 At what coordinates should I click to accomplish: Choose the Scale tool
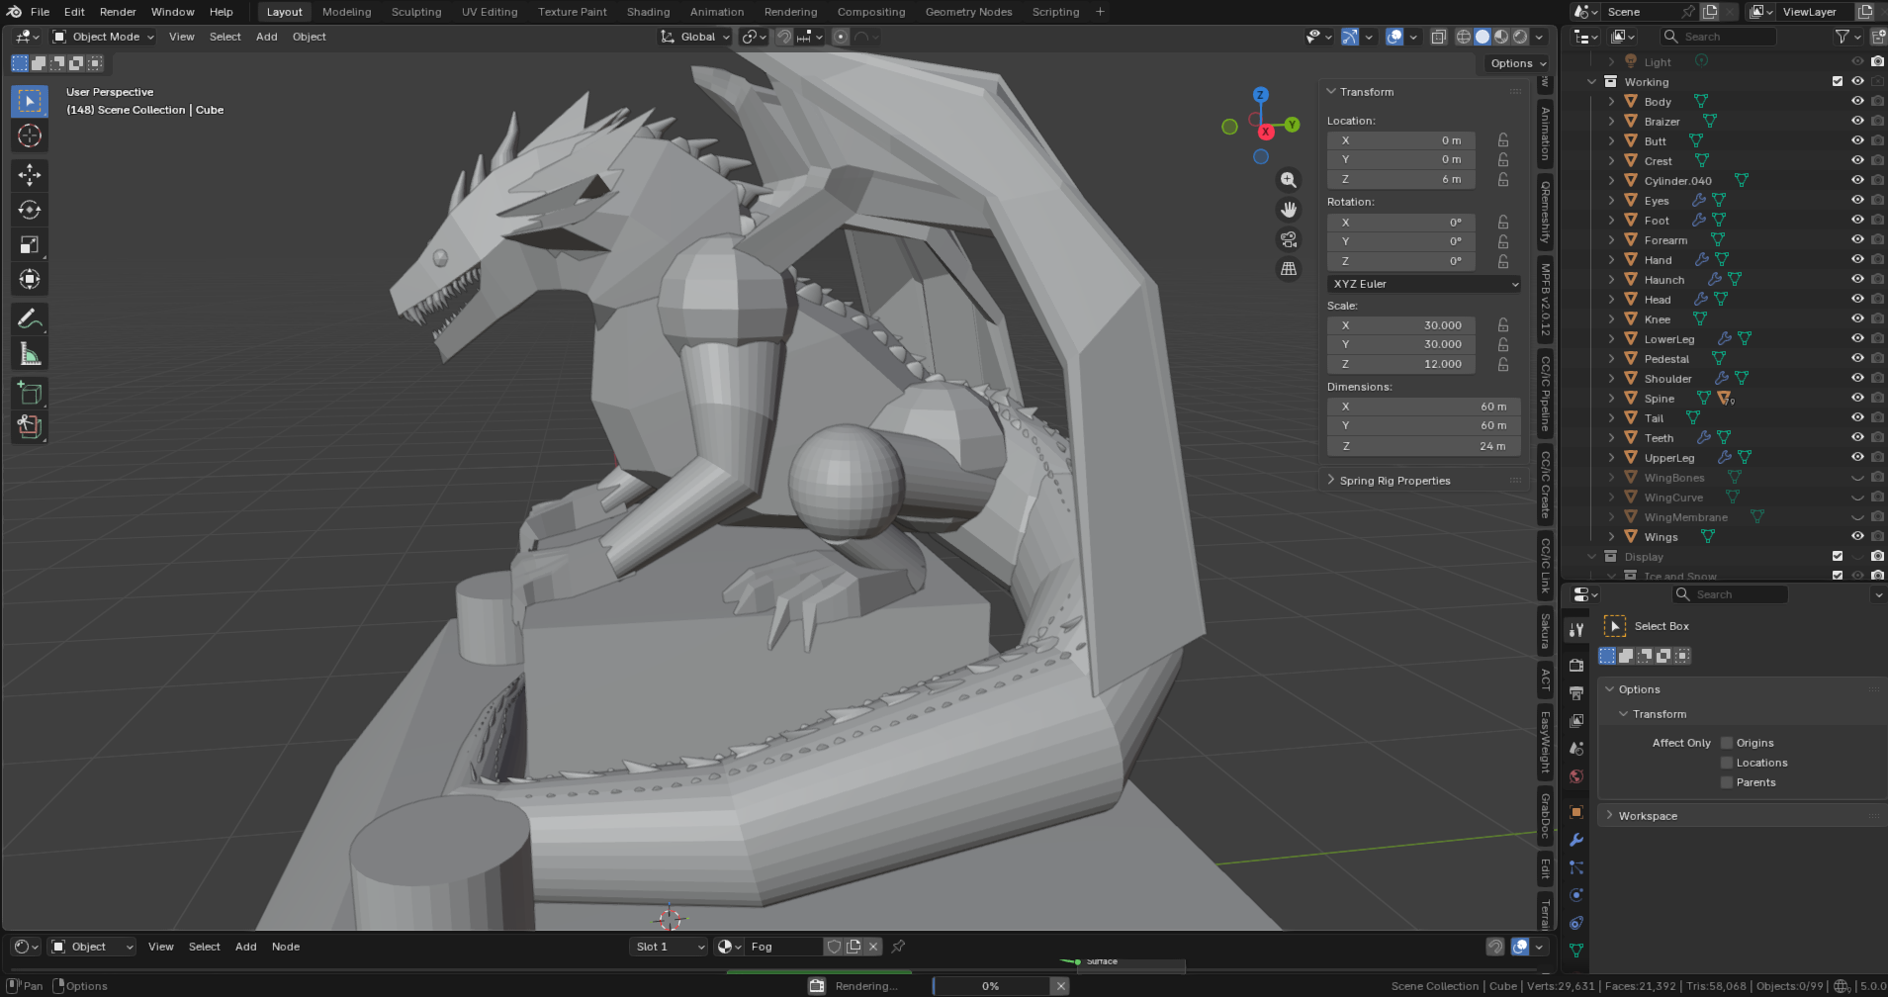[30, 244]
